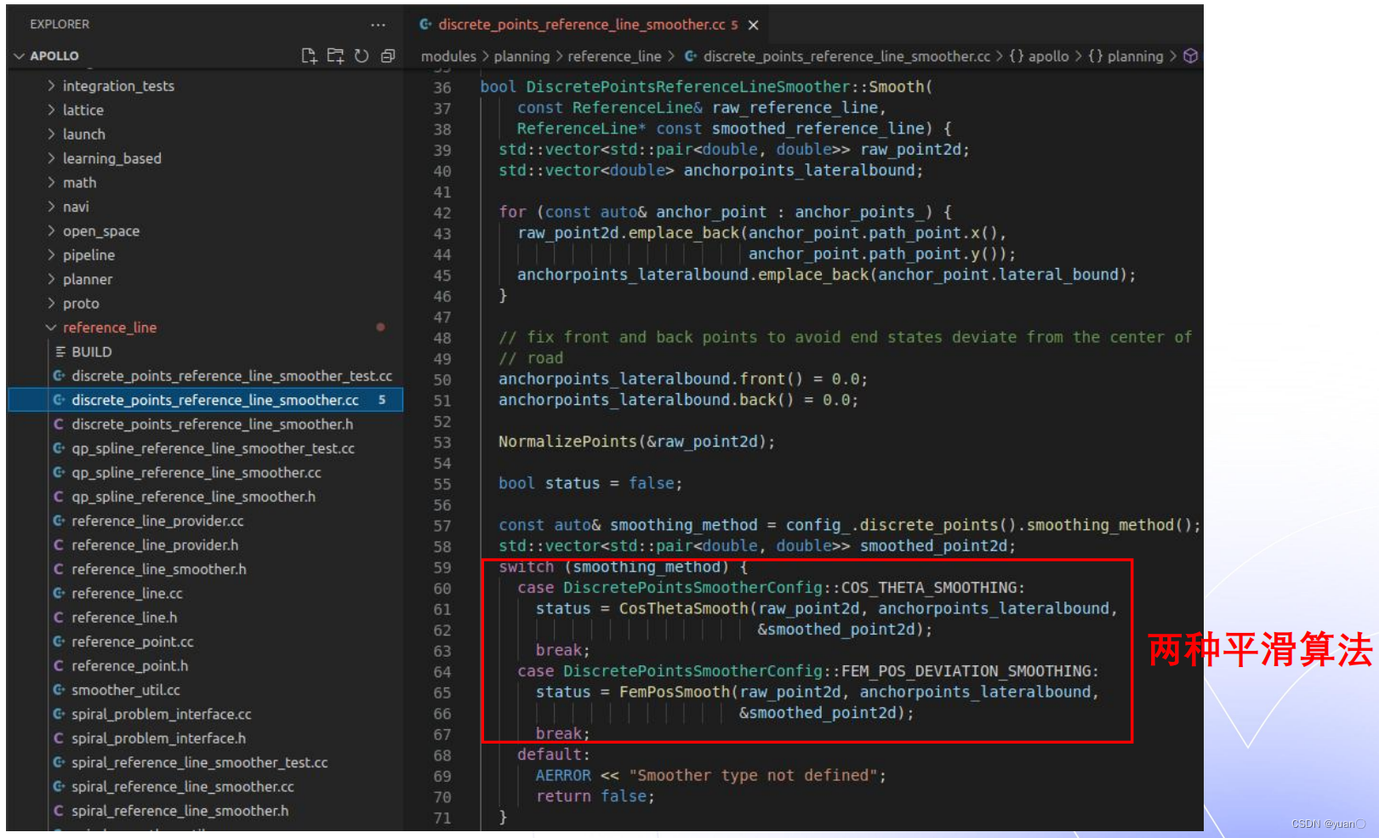Click the New Folder icon in Explorer header

coord(336,56)
